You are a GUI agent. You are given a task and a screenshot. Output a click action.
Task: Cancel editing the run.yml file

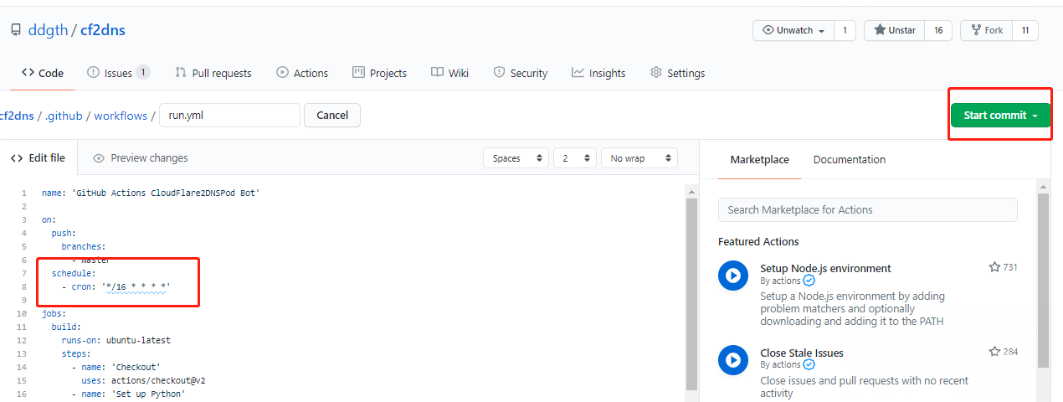(331, 115)
